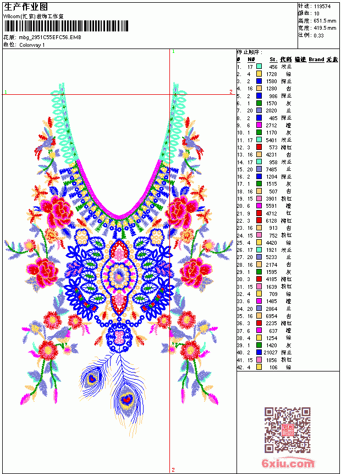Click stitch count '1485' in row 33

point(272,301)
